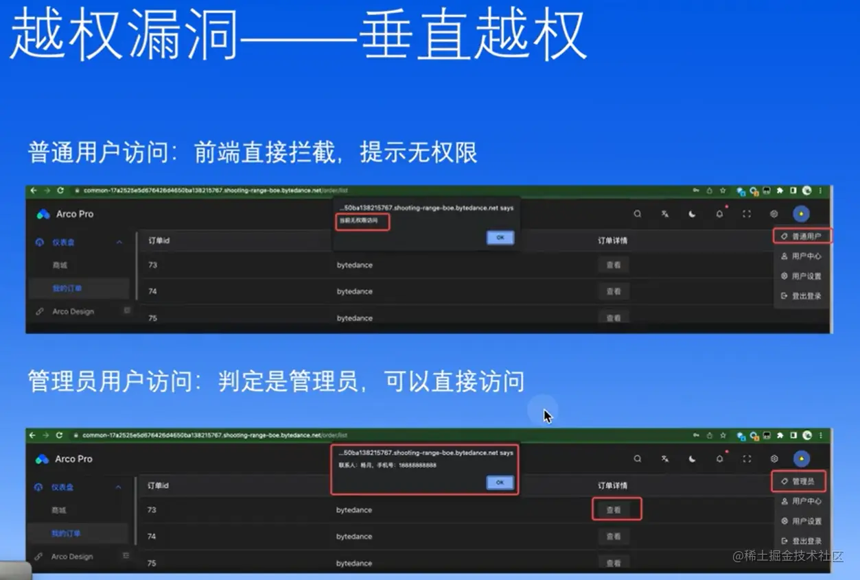
Task: Open 用户中心 in the 管理员 avatar menu
Action: pyautogui.click(x=801, y=501)
